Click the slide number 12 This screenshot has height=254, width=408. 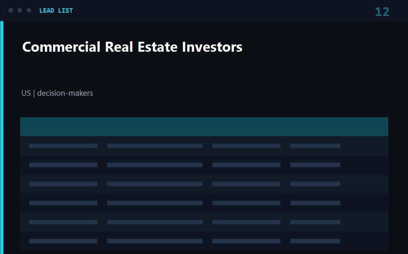tap(382, 12)
